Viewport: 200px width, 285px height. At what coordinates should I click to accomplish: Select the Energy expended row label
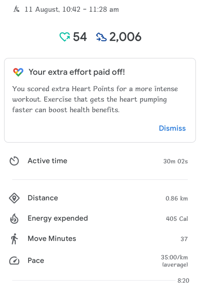point(58,218)
